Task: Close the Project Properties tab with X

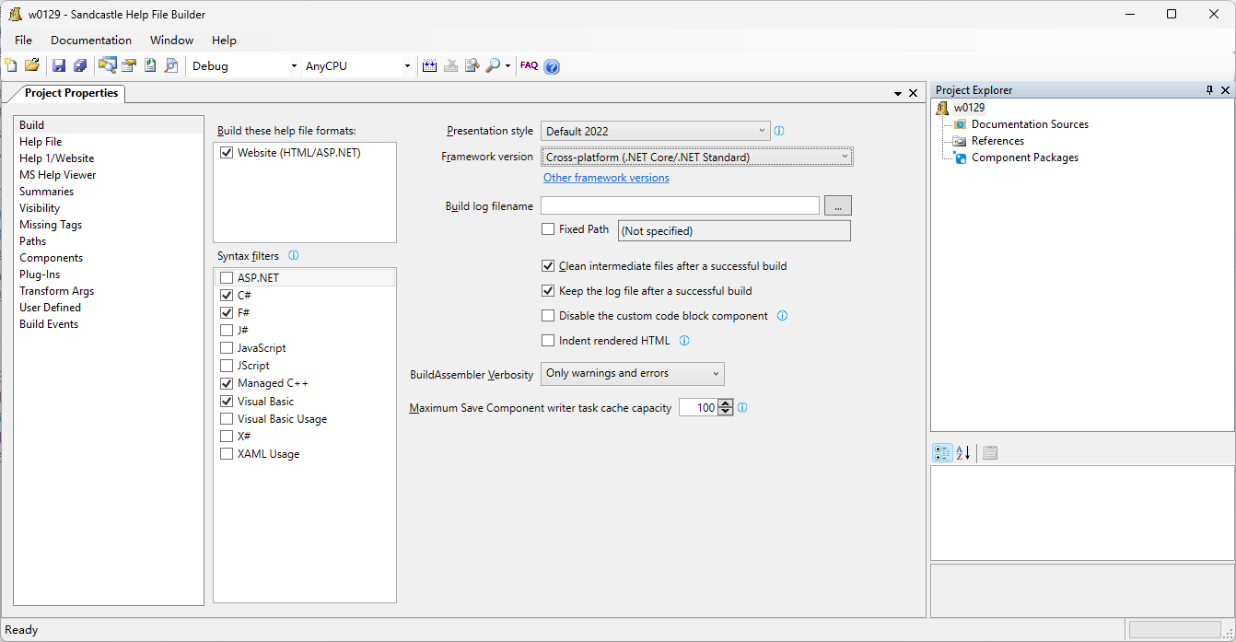Action: (914, 93)
